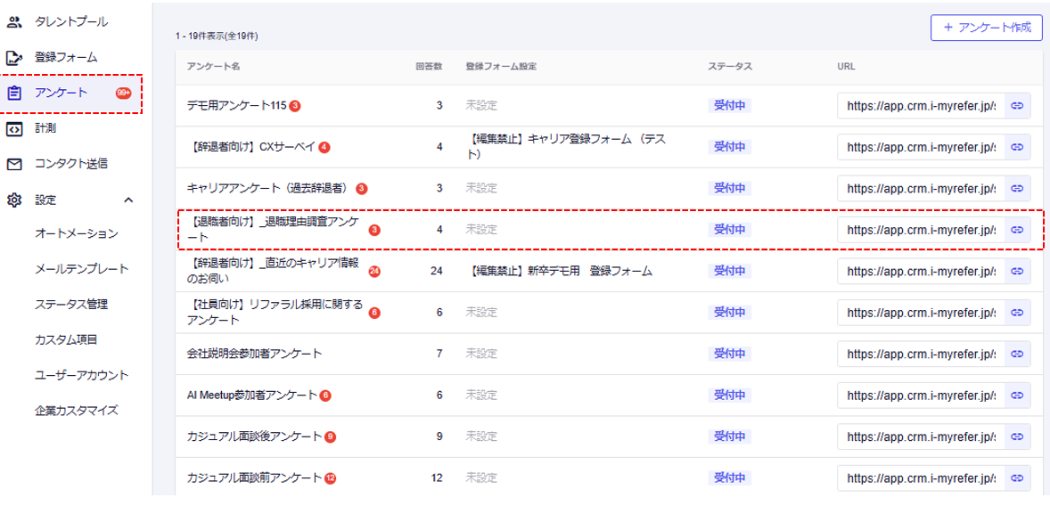
Task: Open ユーザーアカウント settings page
Action: (x=81, y=375)
